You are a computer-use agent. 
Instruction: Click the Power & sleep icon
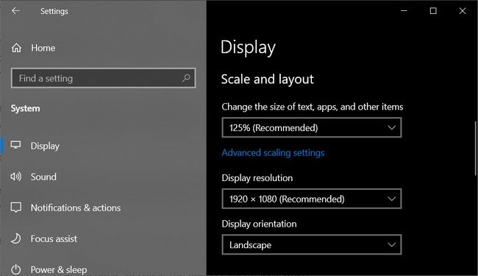(16, 269)
